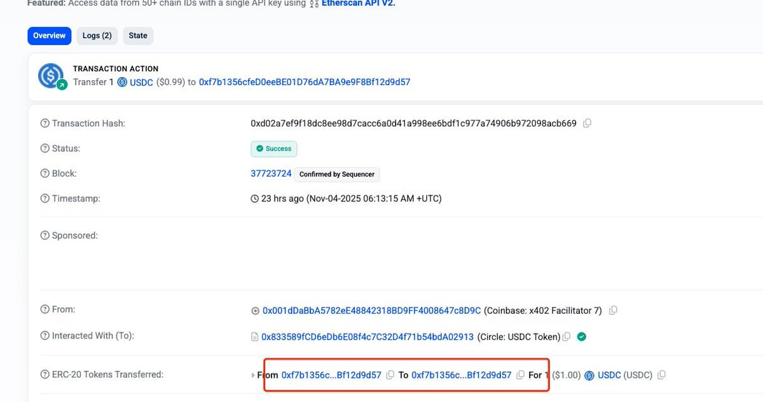Open the Etherscan API V2 link
Image resolution: width=763 pixels, height=402 pixels.
[358, 3]
